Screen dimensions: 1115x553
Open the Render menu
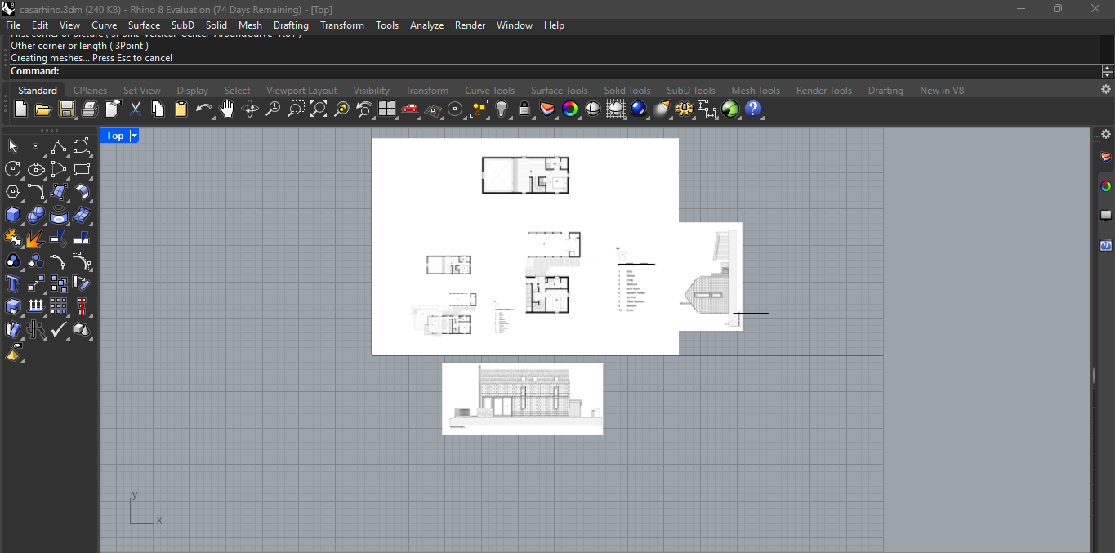470,25
